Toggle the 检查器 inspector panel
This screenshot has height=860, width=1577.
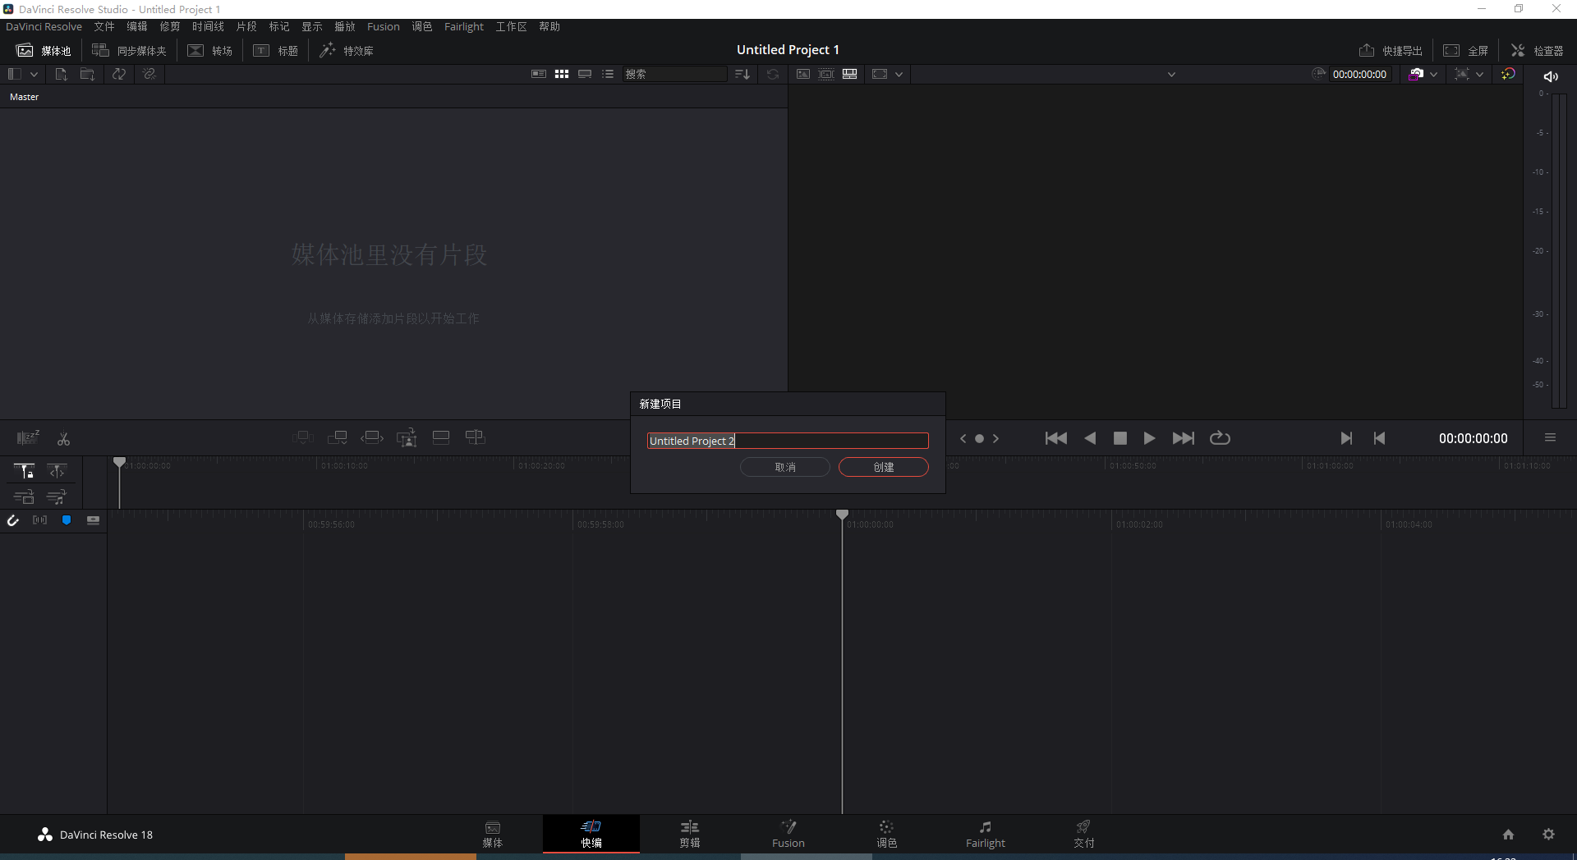click(1537, 50)
